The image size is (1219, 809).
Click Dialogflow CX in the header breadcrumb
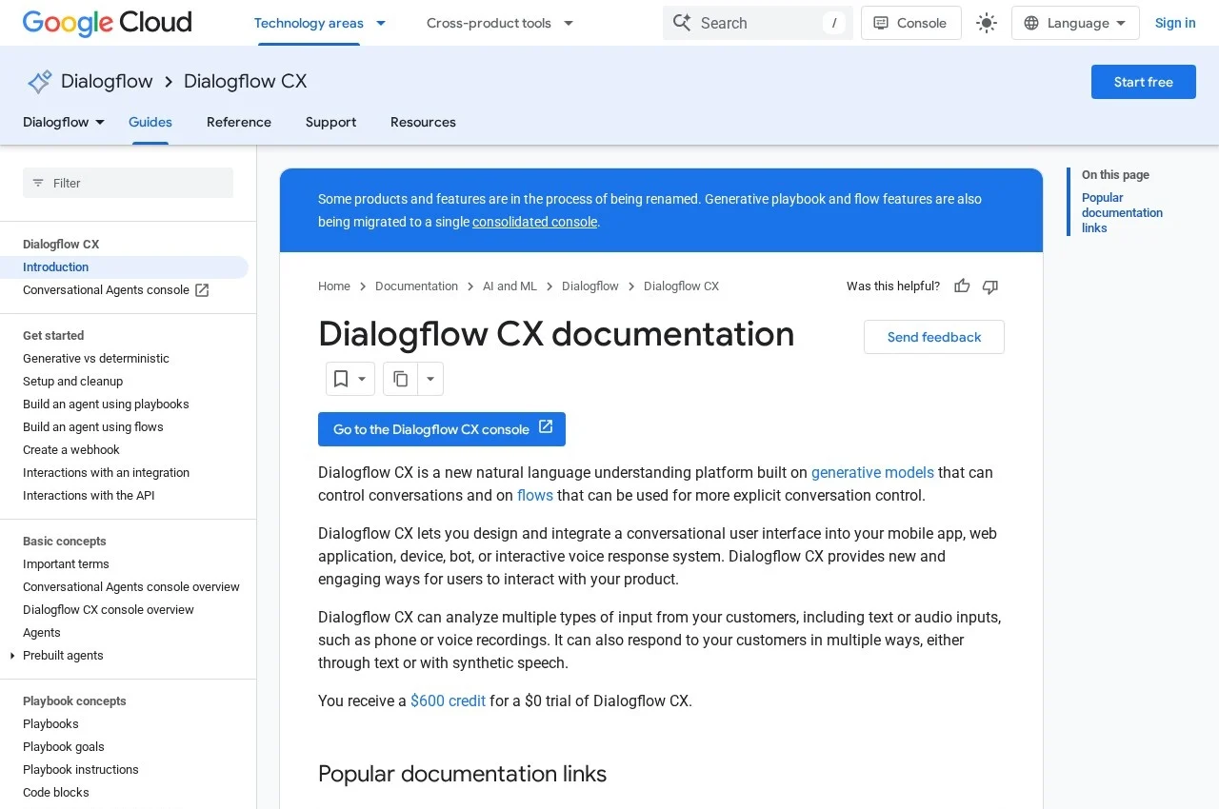coord(245,82)
